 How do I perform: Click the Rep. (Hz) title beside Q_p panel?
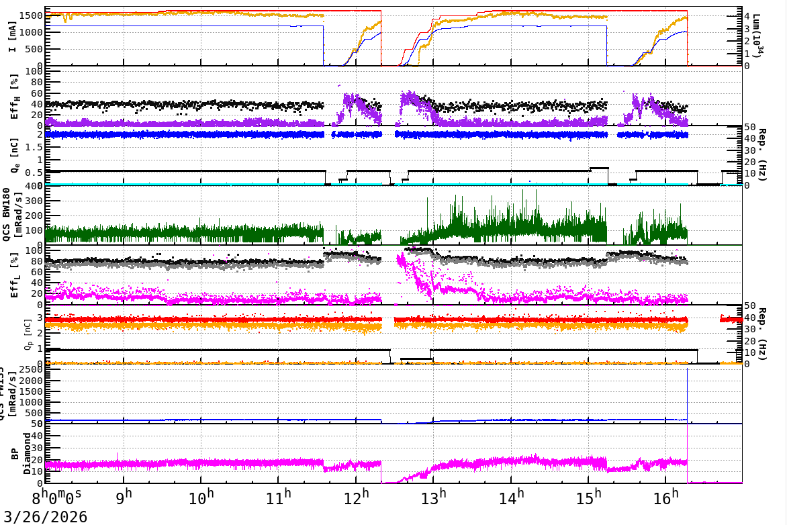coord(761,334)
